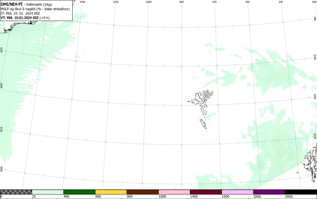Click the 10W longitude label
317x199 pixels.
point(149,2)
